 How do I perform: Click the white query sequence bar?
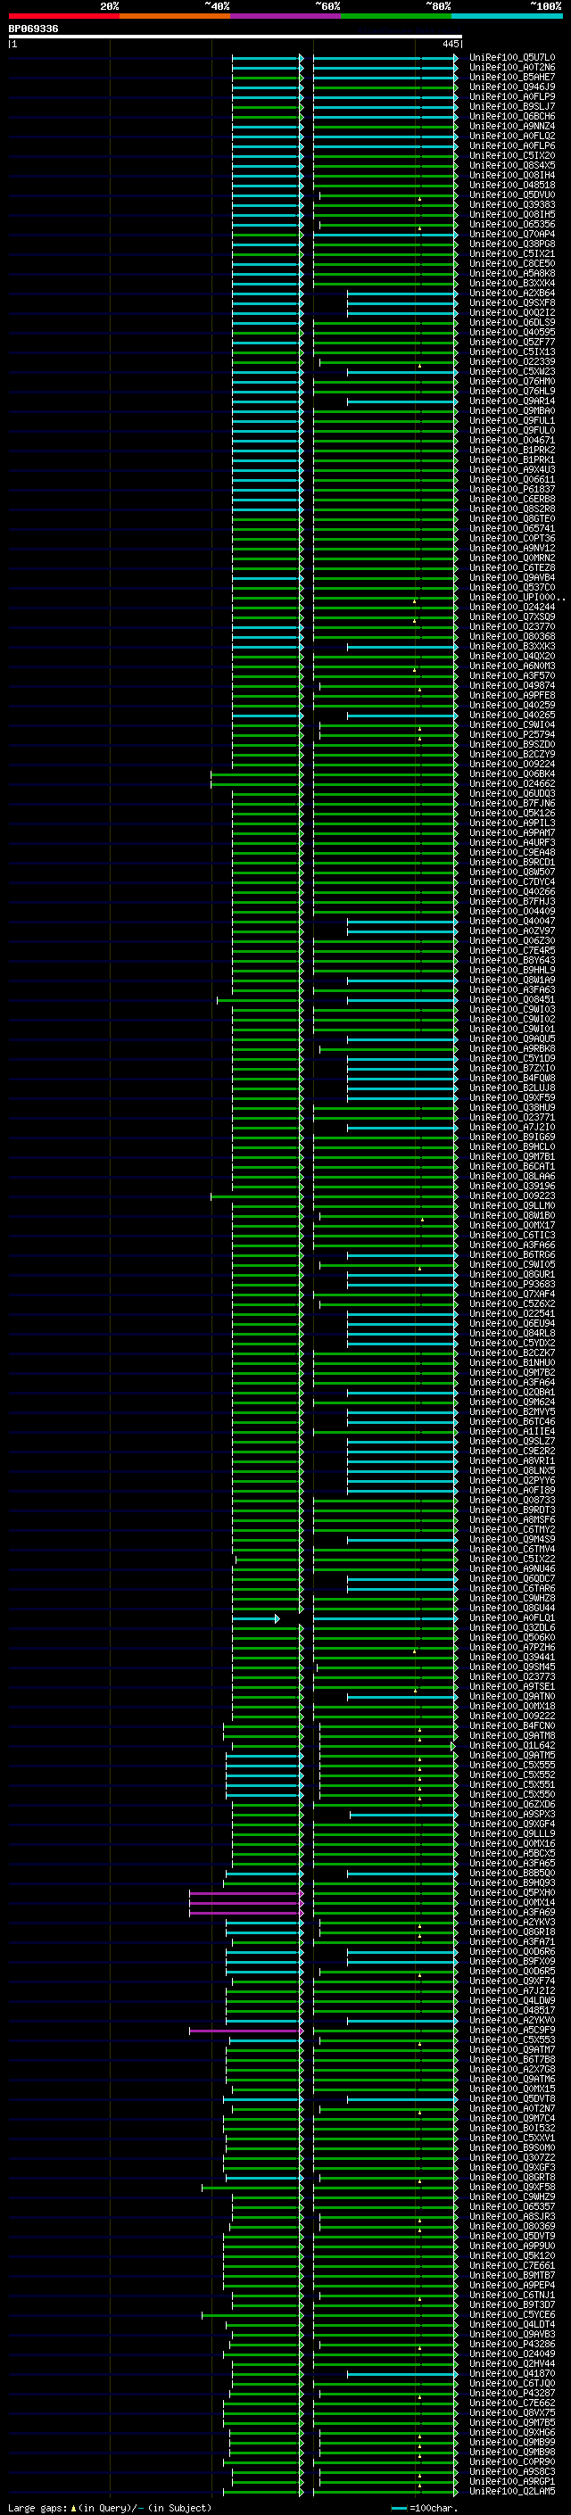coord(236,36)
